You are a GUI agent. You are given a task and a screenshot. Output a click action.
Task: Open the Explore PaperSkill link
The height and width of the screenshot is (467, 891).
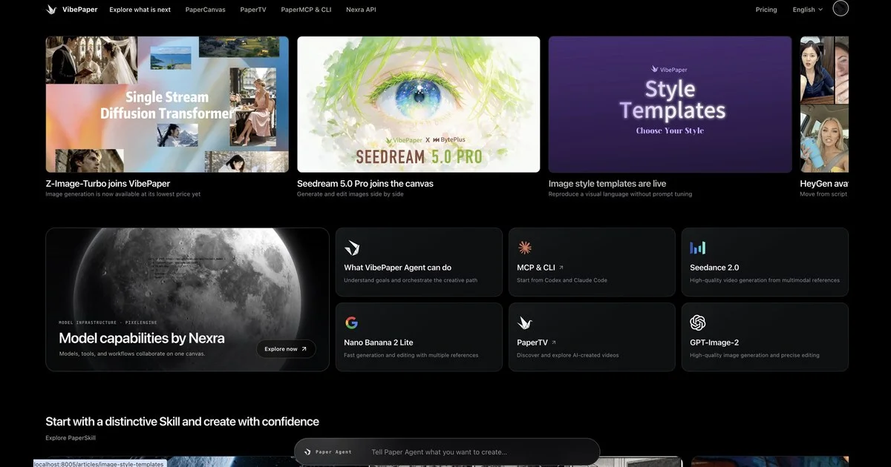[x=71, y=437]
